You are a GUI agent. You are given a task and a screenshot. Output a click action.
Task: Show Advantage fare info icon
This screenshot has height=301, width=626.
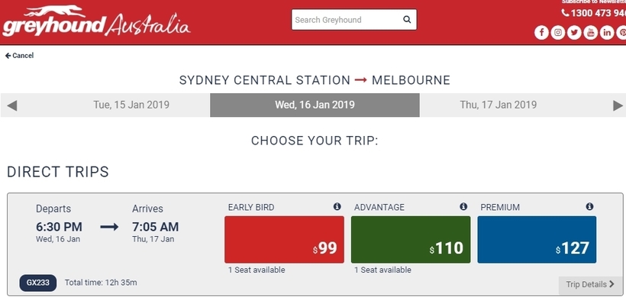(463, 207)
